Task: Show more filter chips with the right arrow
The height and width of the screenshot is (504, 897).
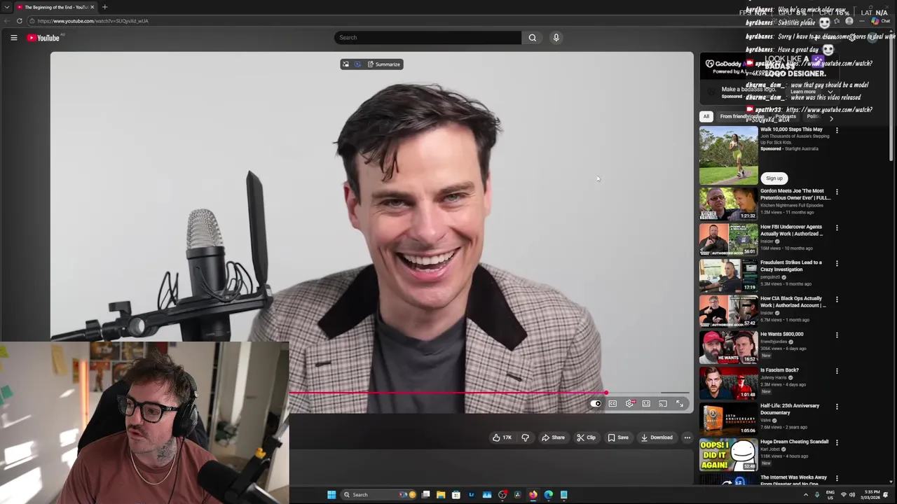Action: coord(831,118)
